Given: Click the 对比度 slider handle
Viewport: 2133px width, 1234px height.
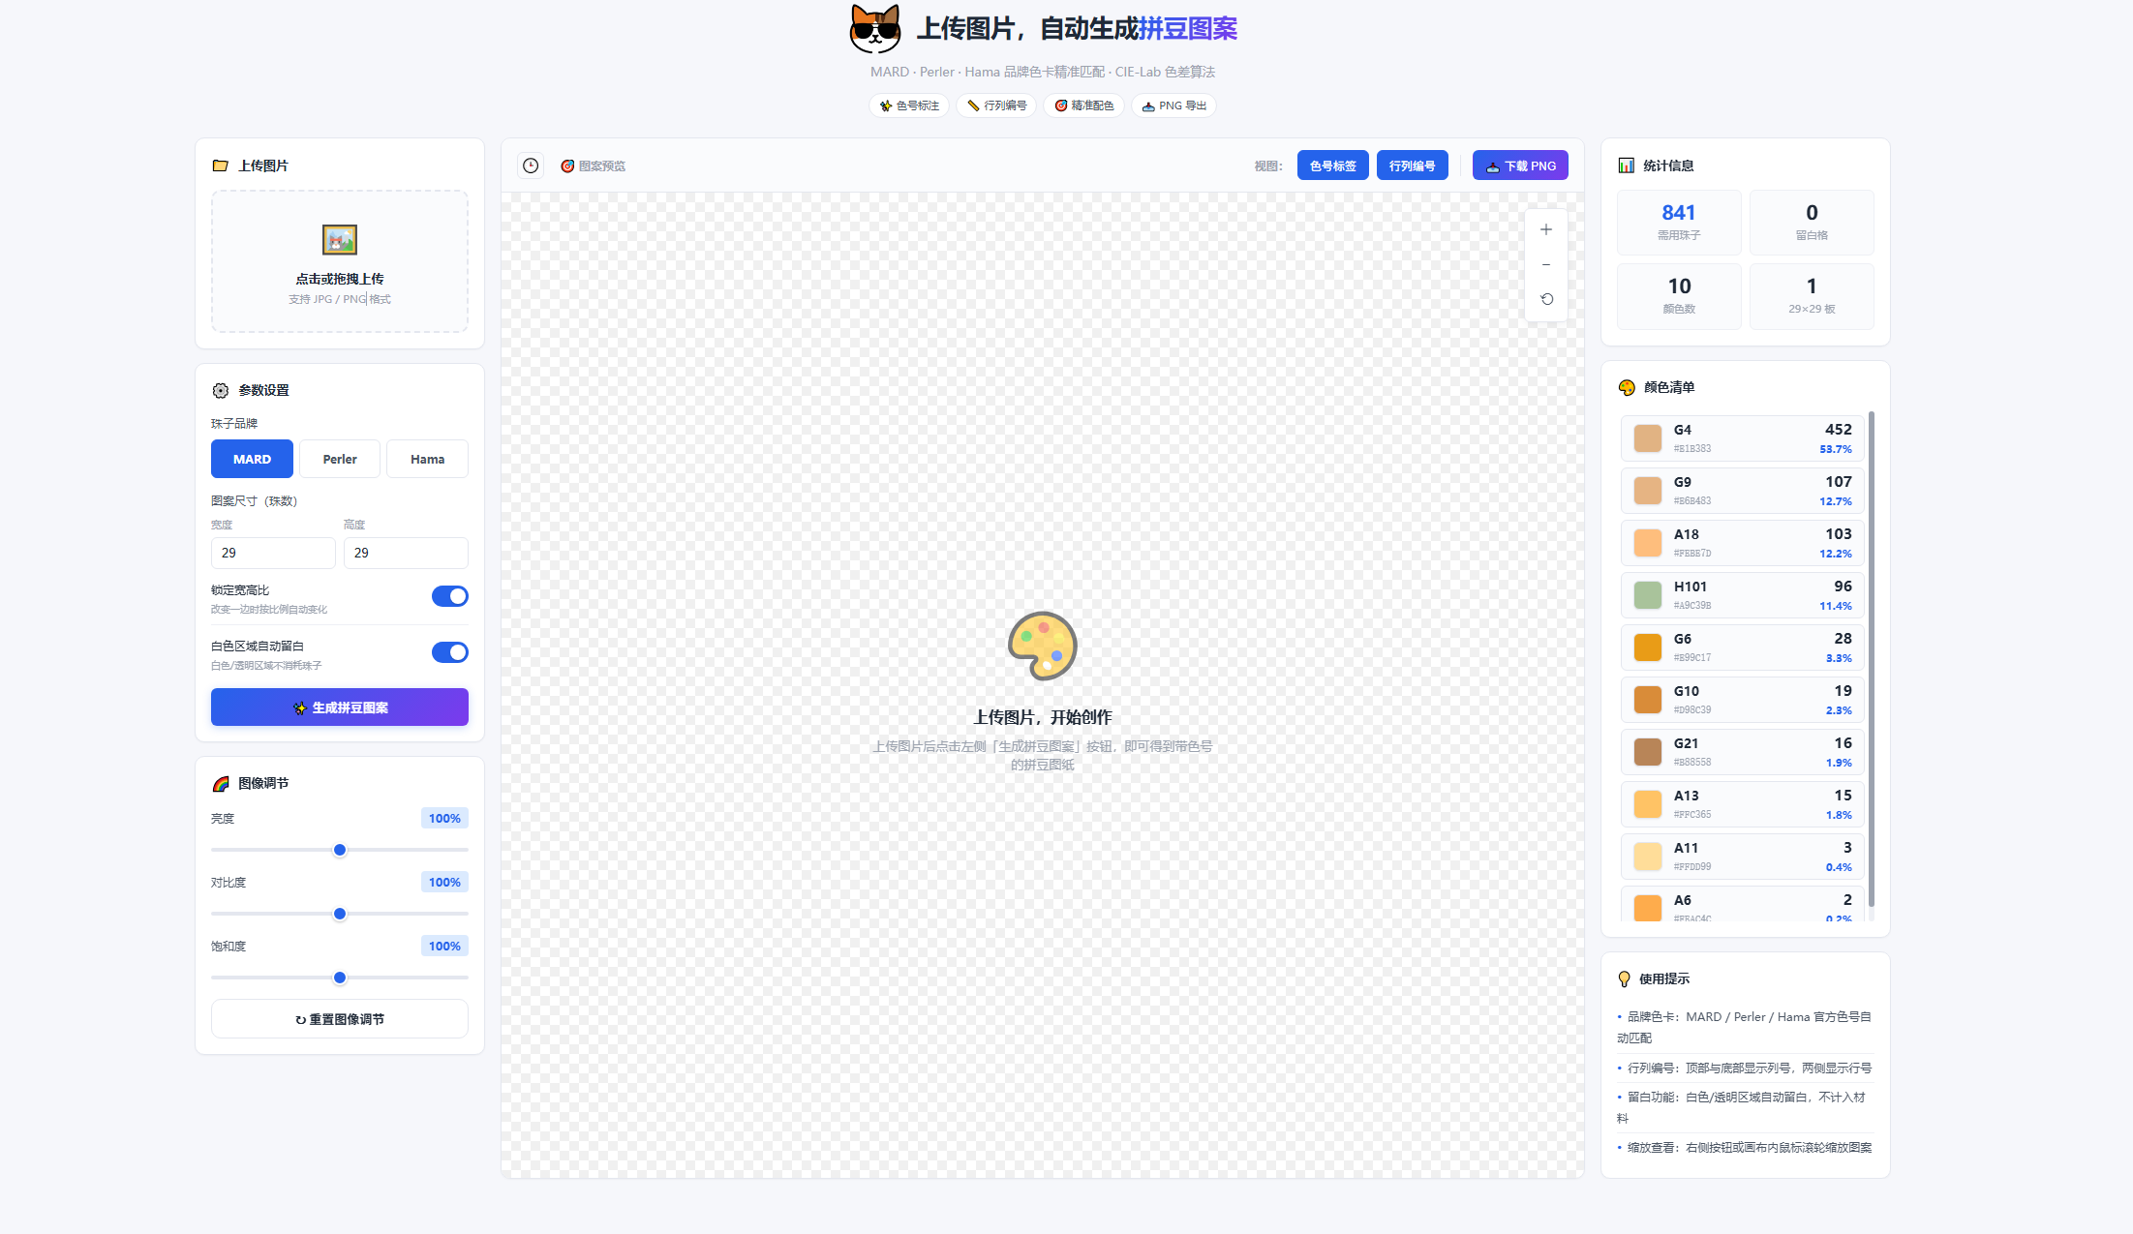Looking at the screenshot, I should pos(340,914).
